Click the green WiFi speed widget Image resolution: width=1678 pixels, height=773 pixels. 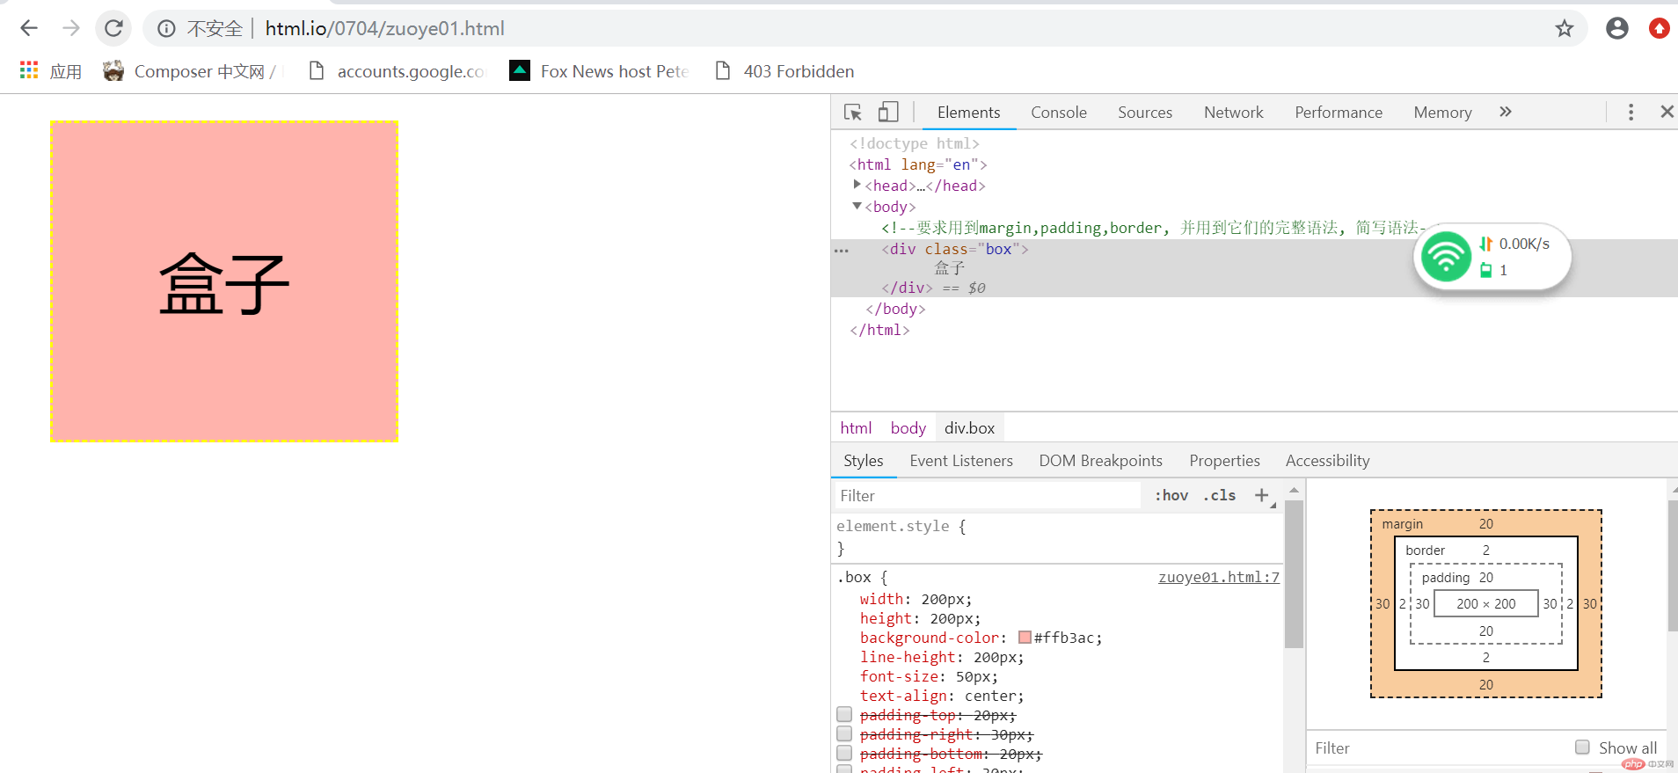point(1492,257)
